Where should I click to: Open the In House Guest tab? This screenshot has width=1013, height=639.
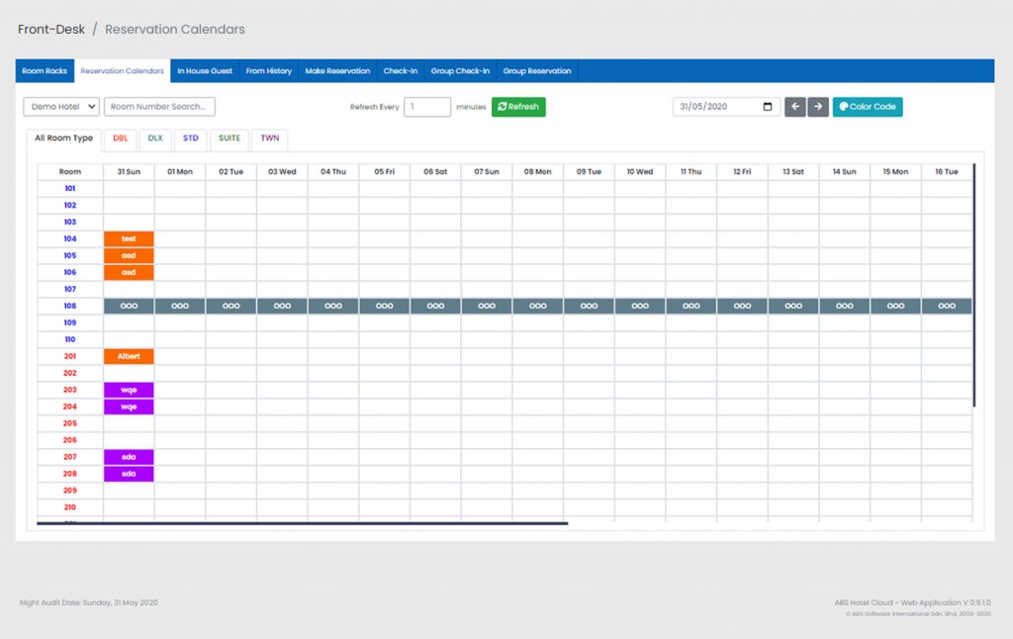click(205, 71)
